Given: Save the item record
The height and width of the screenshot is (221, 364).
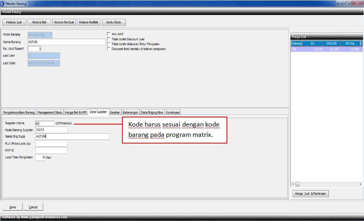Looking at the screenshot, I should coord(13,207).
